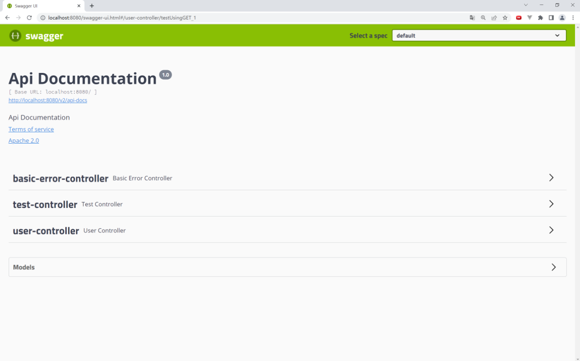This screenshot has height=361, width=580.
Task: Open the translate page icon
Action: point(472,18)
